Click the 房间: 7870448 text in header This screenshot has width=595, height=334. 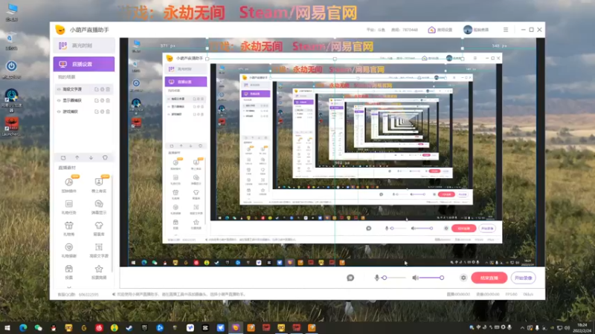point(405,30)
